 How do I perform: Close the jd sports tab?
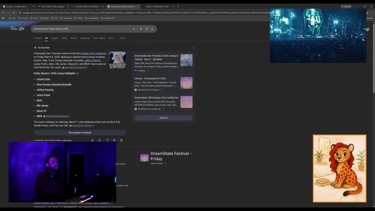[33, 6]
